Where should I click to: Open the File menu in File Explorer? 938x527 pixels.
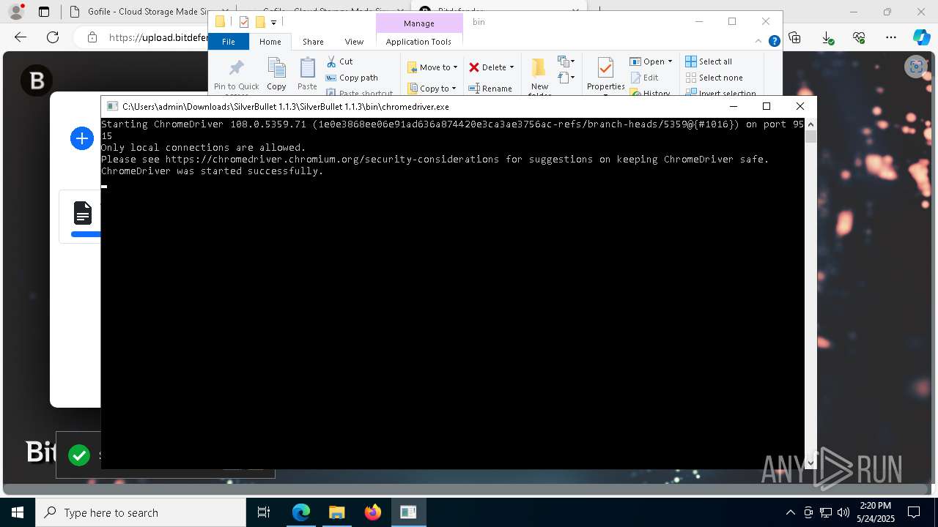pos(229,42)
